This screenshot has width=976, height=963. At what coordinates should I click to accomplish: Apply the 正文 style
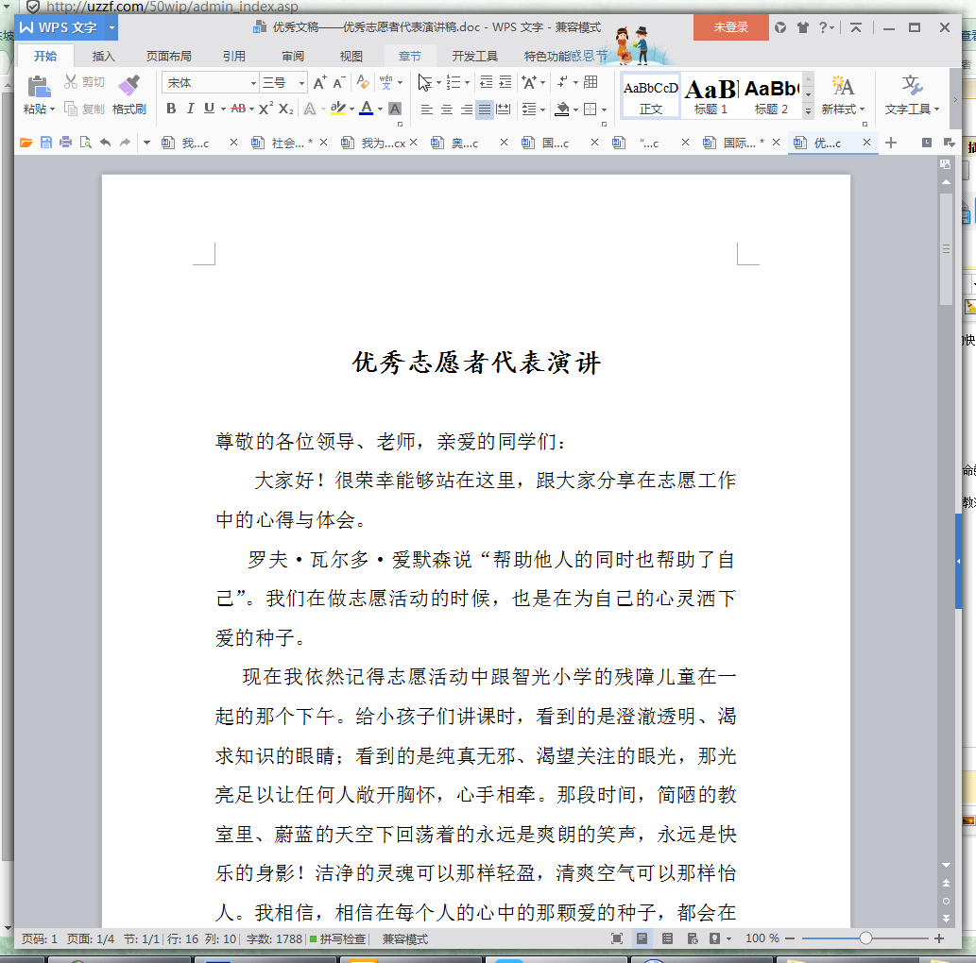click(x=651, y=94)
